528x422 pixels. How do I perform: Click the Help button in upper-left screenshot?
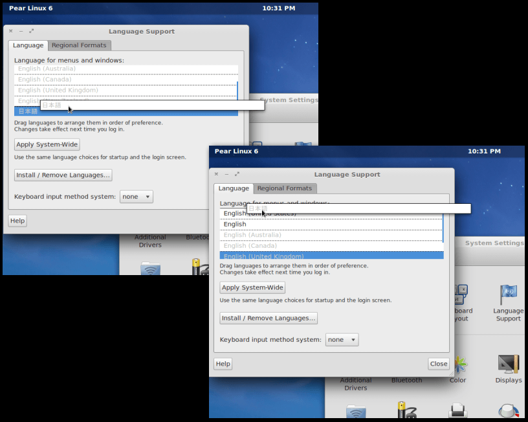click(17, 221)
